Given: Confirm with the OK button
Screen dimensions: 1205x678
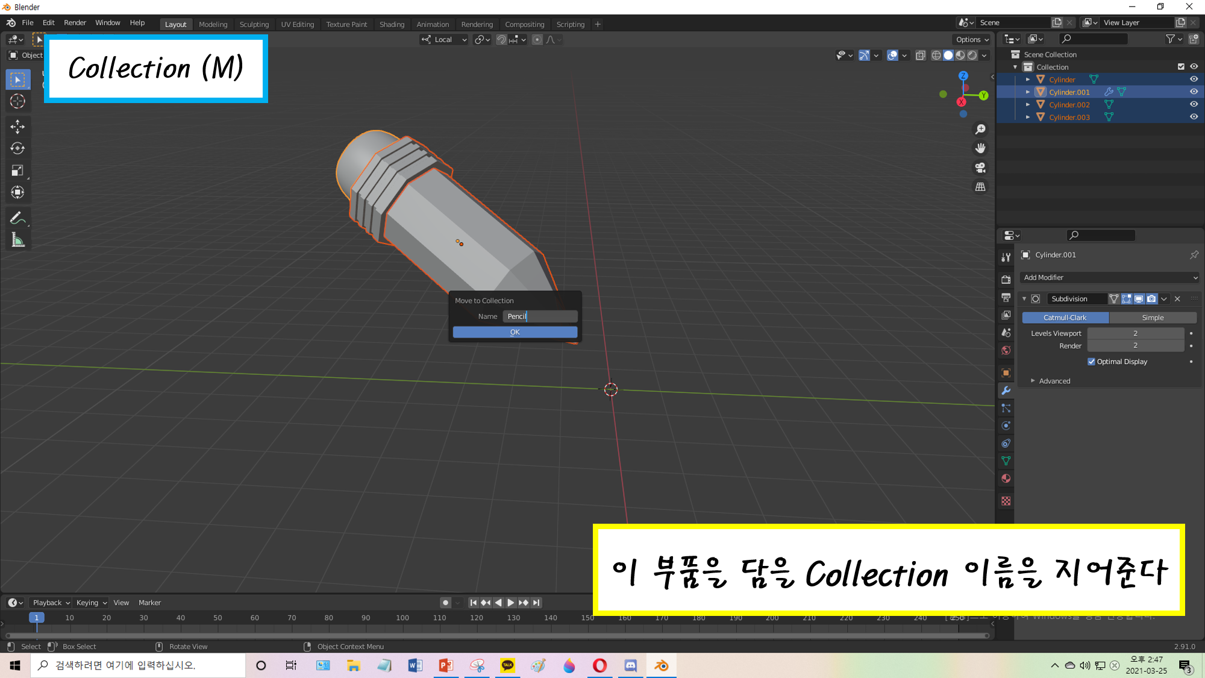Looking at the screenshot, I should pyautogui.click(x=515, y=332).
